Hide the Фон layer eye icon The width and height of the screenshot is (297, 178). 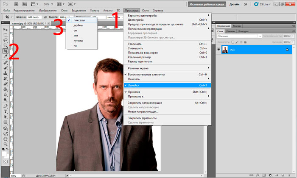(x=219, y=50)
